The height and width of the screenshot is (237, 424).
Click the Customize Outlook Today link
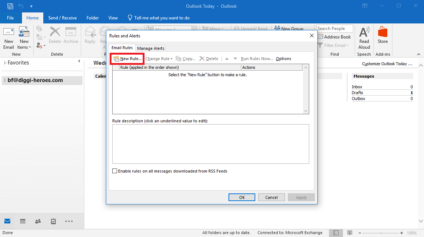pyautogui.click(x=387, y=63)
